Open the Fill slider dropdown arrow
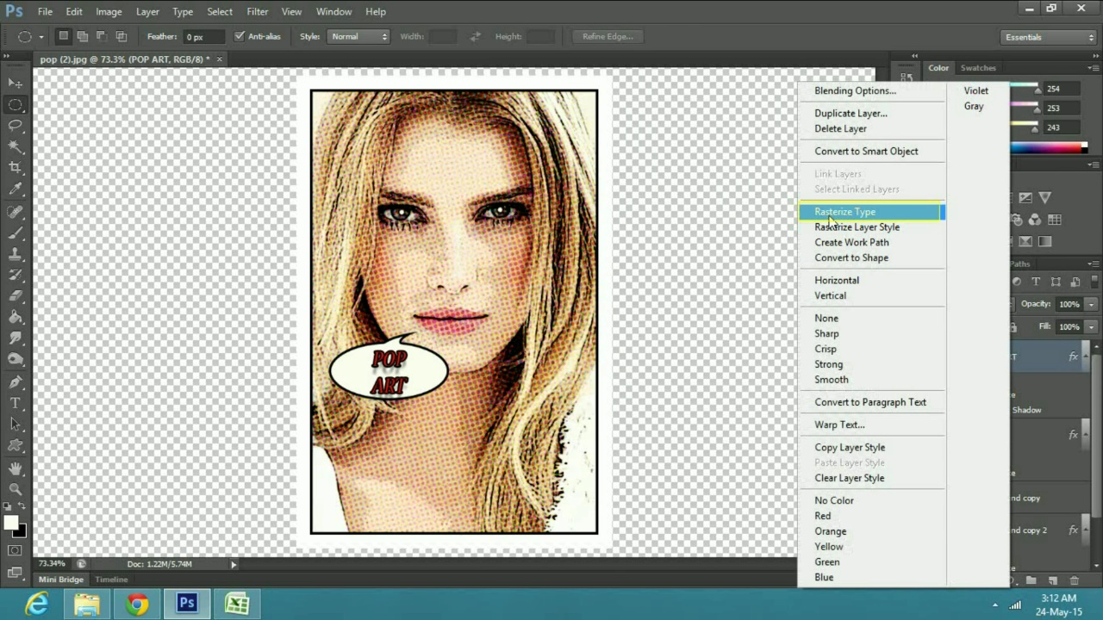 1091,327
